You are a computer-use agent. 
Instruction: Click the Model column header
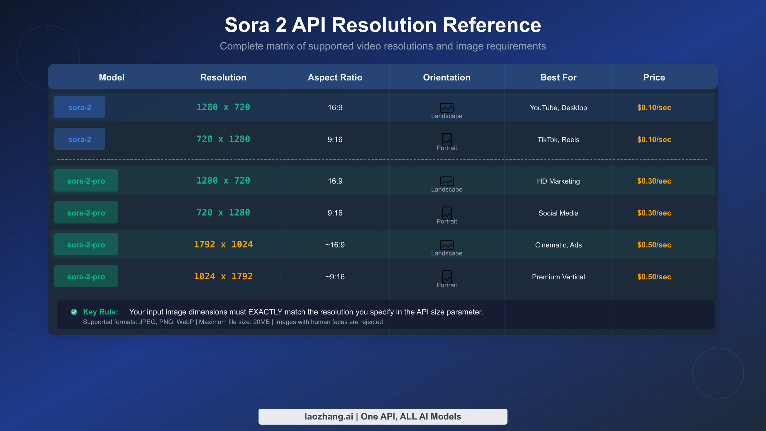[111, 77]
